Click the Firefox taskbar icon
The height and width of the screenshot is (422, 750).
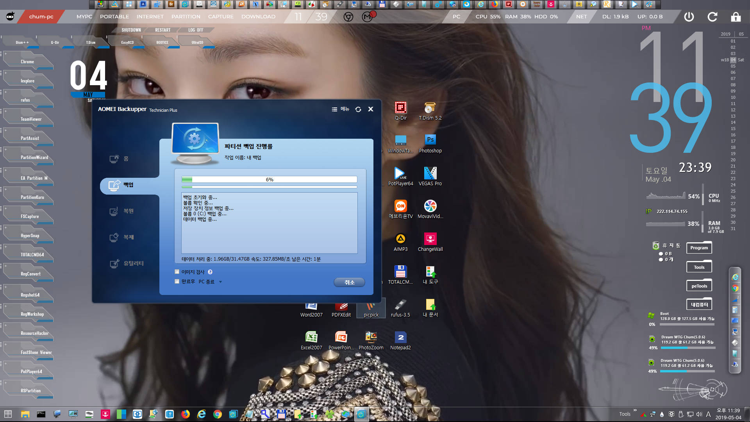(185, 414)
